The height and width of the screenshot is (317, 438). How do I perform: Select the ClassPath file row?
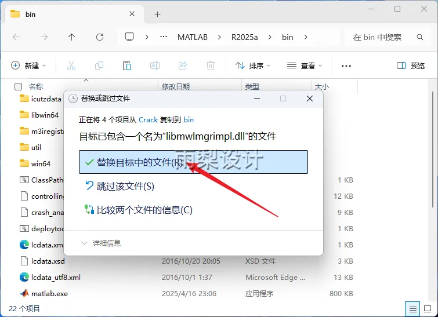point(41,180)
